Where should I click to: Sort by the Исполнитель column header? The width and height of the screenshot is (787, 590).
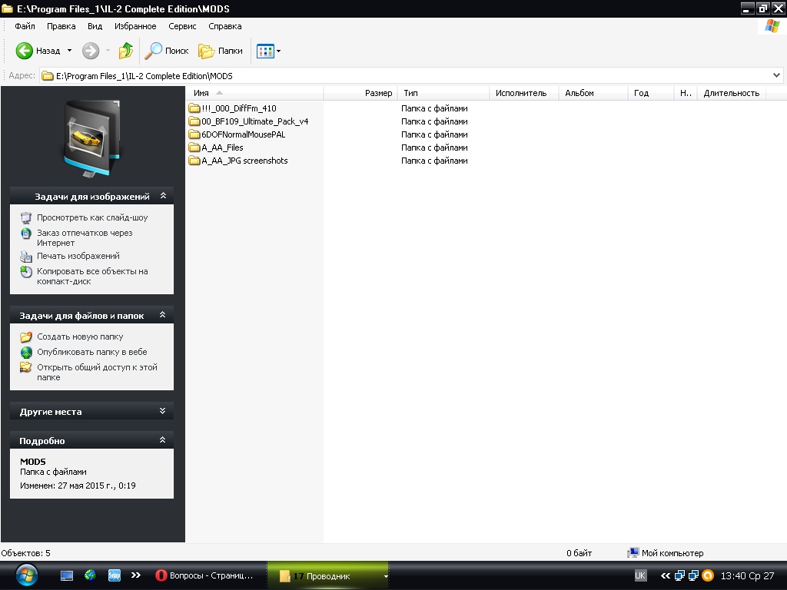pos(524,93)
